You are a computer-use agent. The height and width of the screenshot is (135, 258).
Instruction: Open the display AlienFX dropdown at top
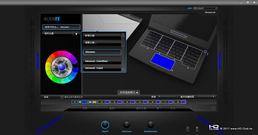[205, 8]
